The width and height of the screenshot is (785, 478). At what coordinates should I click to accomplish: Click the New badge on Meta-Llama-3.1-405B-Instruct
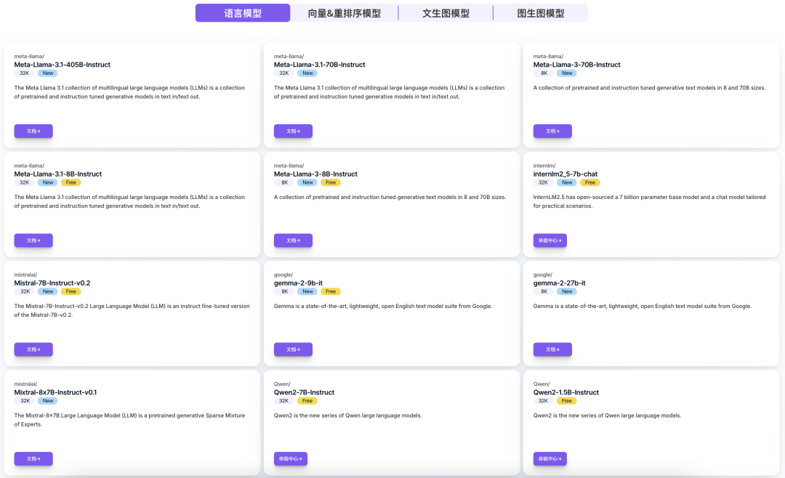click(x=48, y=73)
